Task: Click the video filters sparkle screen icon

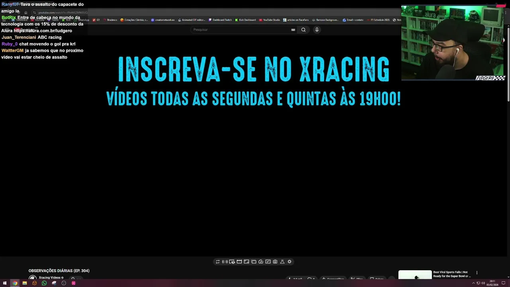Action: [268, 261]
